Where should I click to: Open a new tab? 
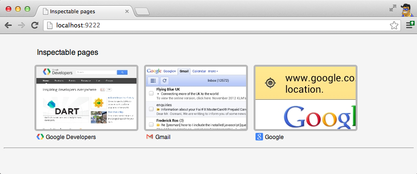(142, 12)
